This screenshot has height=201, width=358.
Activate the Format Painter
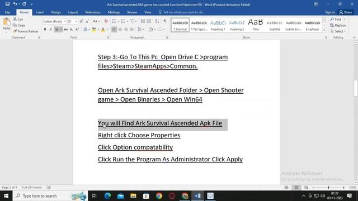click(26, 31)
